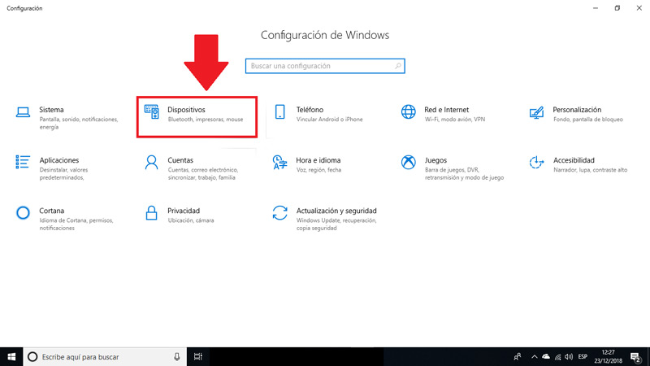Click the Cortana circle in taskbar search
The height and width of the screenshot is (366, 650).
32,357
